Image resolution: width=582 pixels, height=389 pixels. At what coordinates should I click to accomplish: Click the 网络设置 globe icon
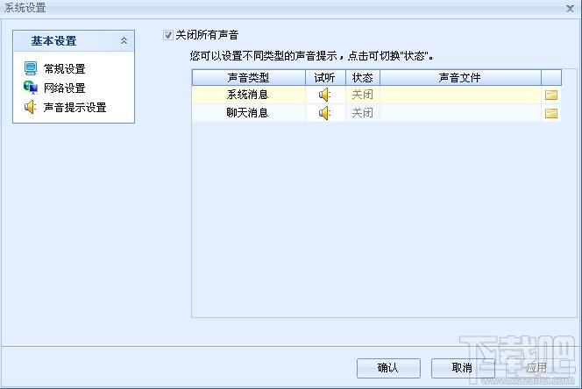tap(31, 88)
